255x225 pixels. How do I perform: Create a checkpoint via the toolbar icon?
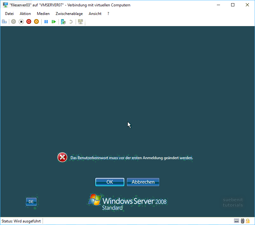coord(63,22)
